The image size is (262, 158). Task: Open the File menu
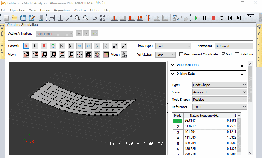point(4,10)
